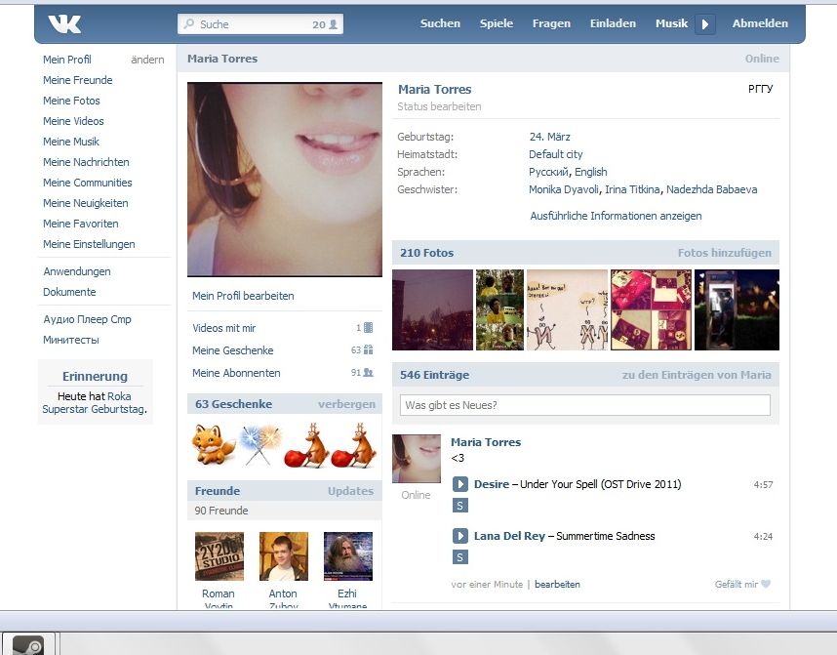Click the person icon in search box
This screenshot has width=837, height=655.
point(333,24)
